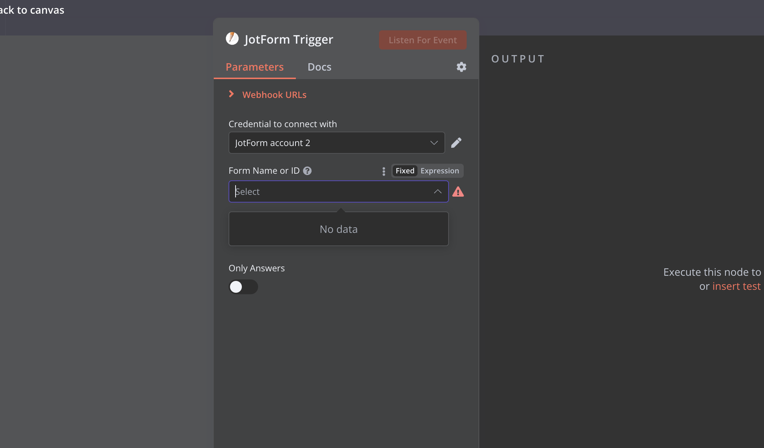Toggle the Only Answers switch
Viewport: 764px width, 448px height.
tap(243, 287)
